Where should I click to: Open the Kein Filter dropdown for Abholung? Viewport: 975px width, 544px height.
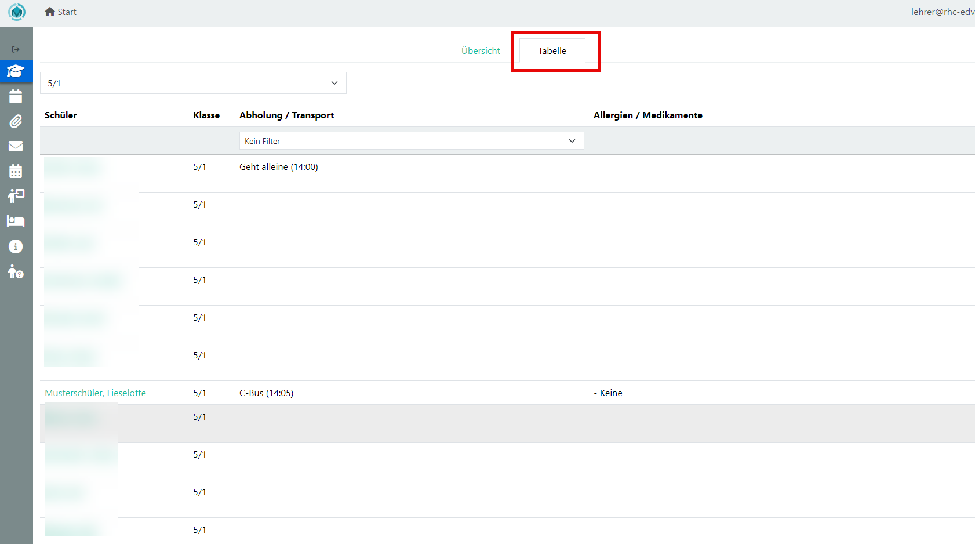[x=412, y=141]
